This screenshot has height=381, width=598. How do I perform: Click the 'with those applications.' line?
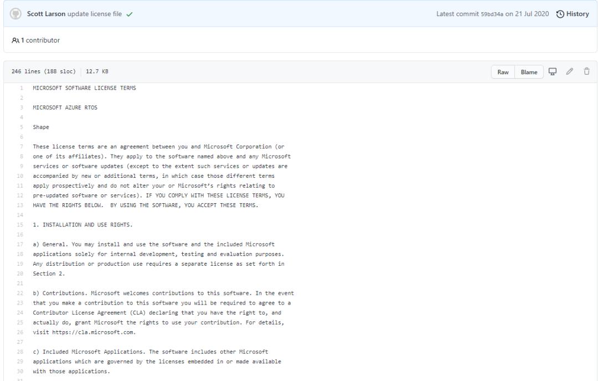(71, 372)
